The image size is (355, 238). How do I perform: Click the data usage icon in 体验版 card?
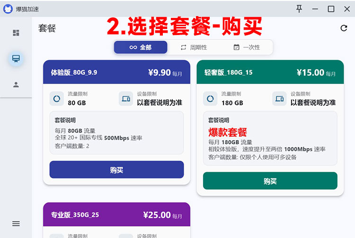click(x=56, y=99)
